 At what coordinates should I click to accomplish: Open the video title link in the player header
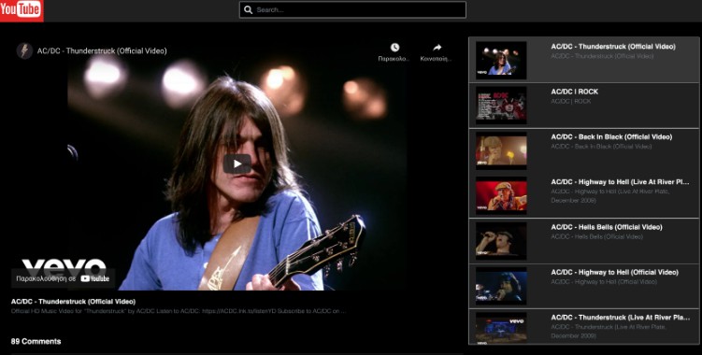click(102, 51)
